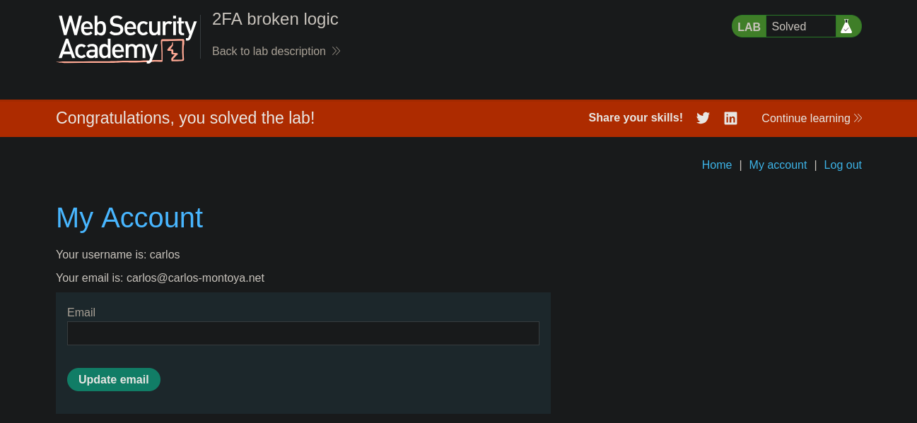Click the green LAB badge

[x=749, y=27]
